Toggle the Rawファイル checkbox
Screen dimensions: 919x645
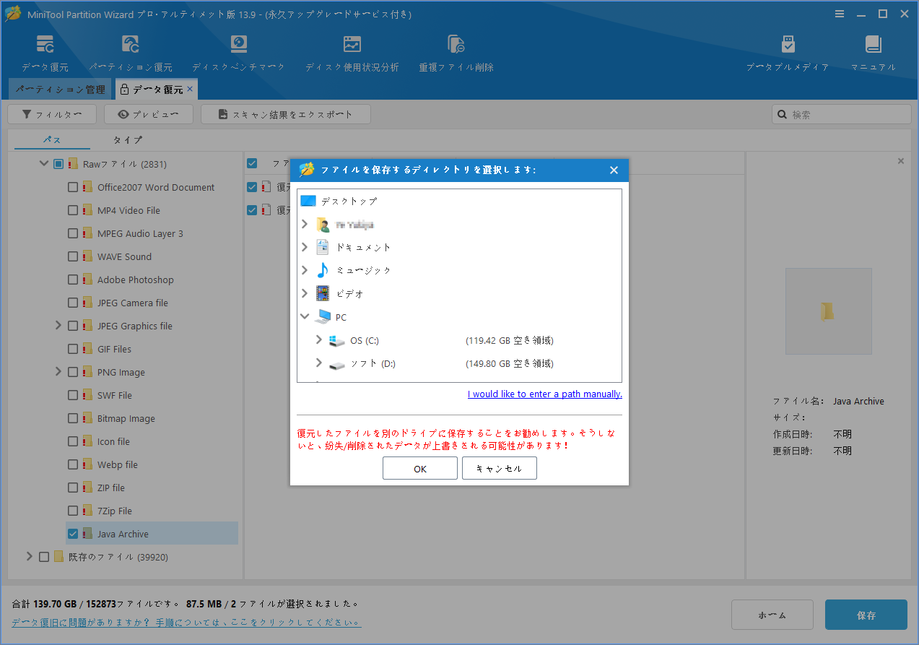click(x=58, y=164)
